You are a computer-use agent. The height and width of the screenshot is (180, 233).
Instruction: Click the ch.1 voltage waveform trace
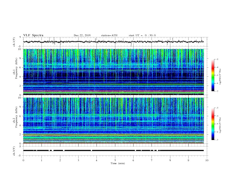coord(114,42)
